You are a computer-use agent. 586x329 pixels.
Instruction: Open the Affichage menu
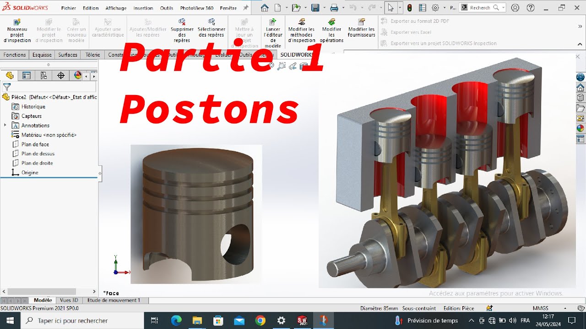pos(116,8)
